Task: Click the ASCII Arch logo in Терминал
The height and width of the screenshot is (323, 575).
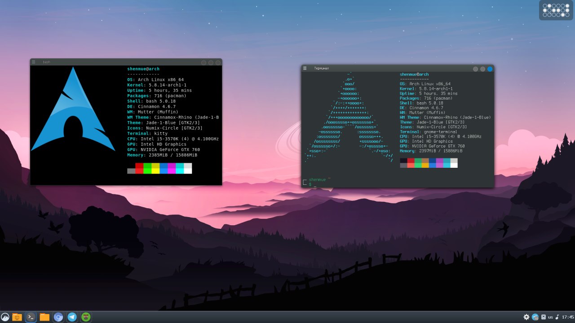Action: pyautogui.click(x=349, y=118)
